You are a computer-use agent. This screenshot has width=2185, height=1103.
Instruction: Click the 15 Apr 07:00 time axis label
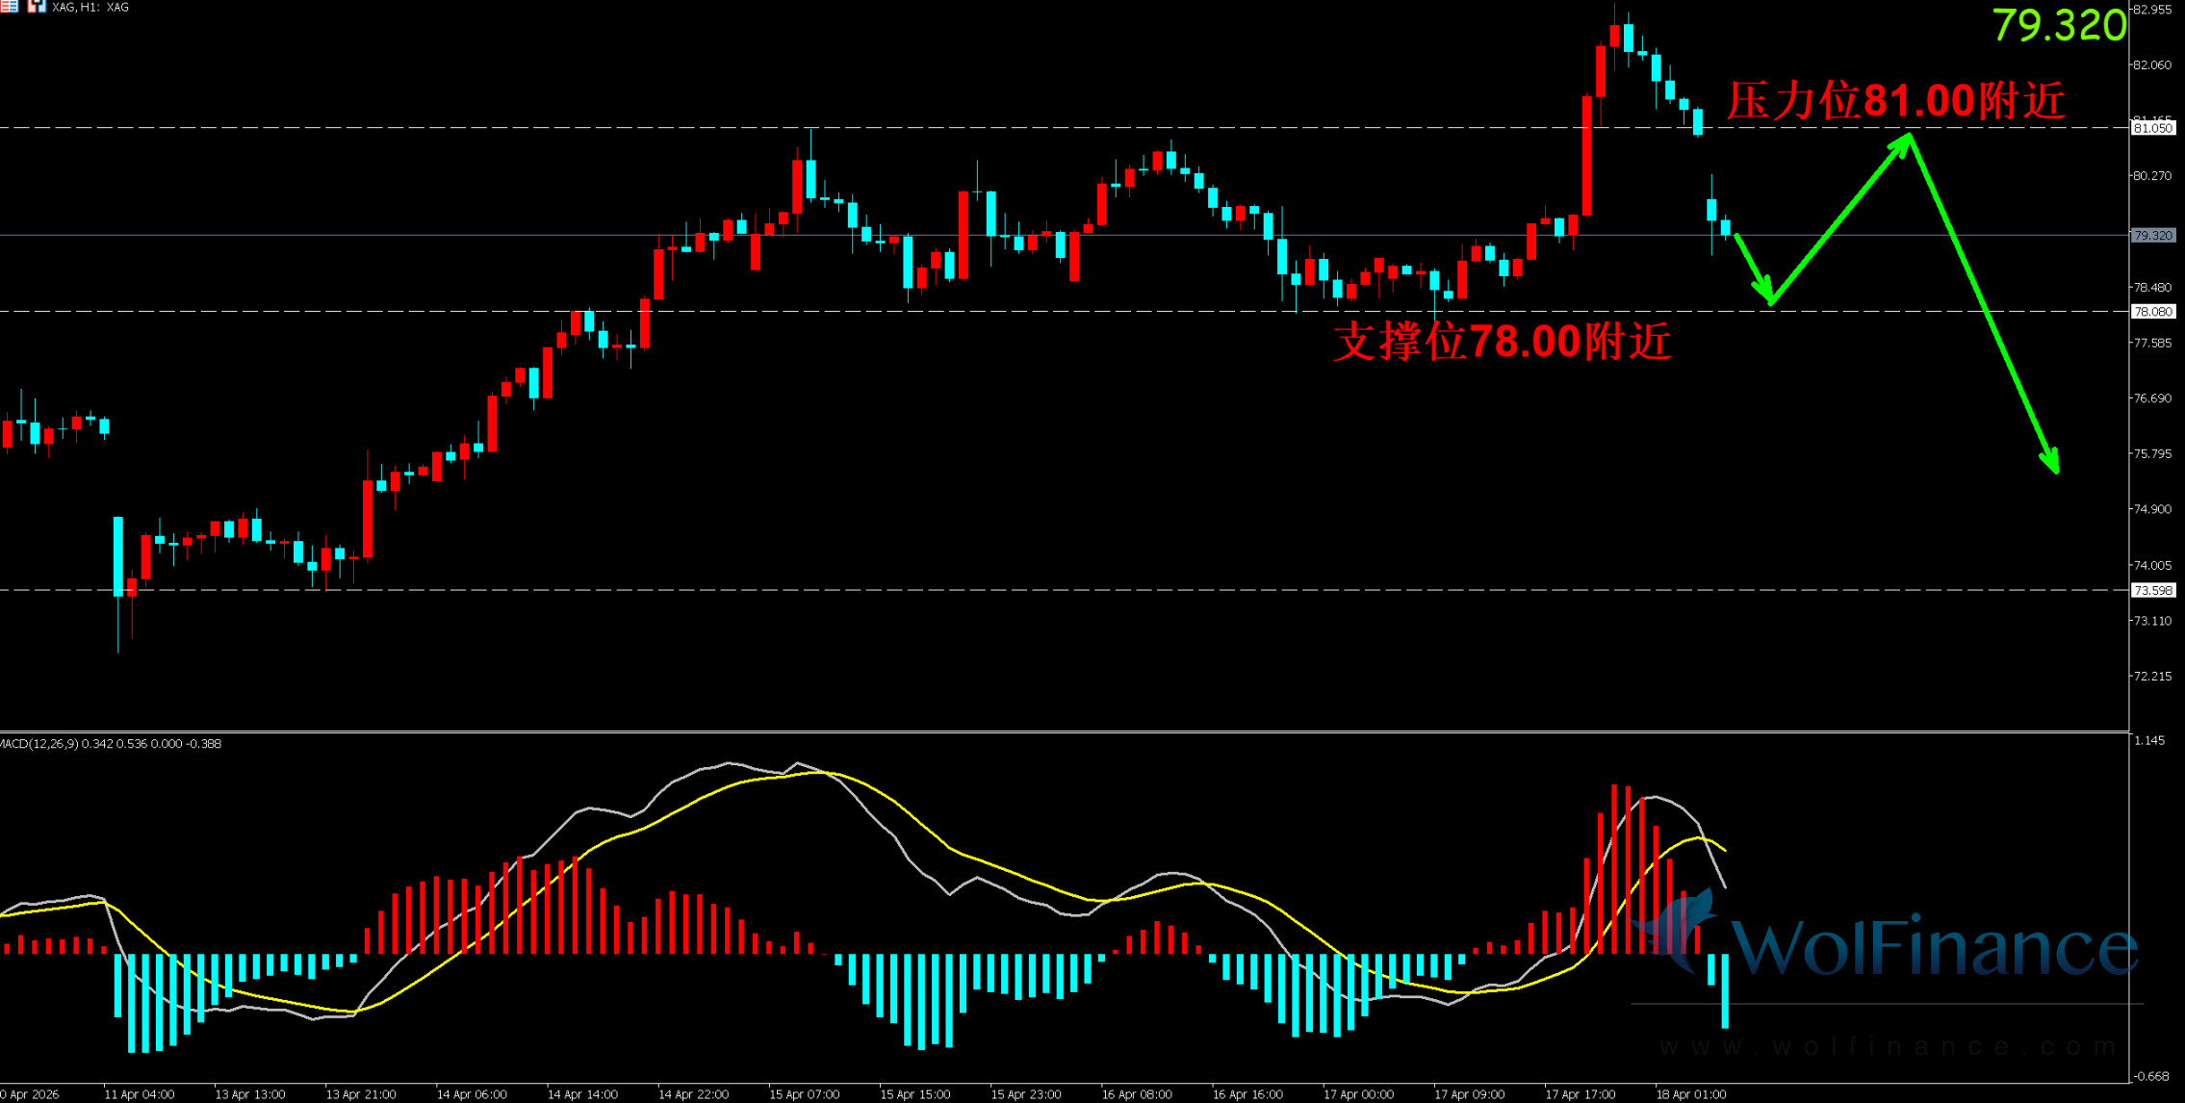coord(804,1094)
